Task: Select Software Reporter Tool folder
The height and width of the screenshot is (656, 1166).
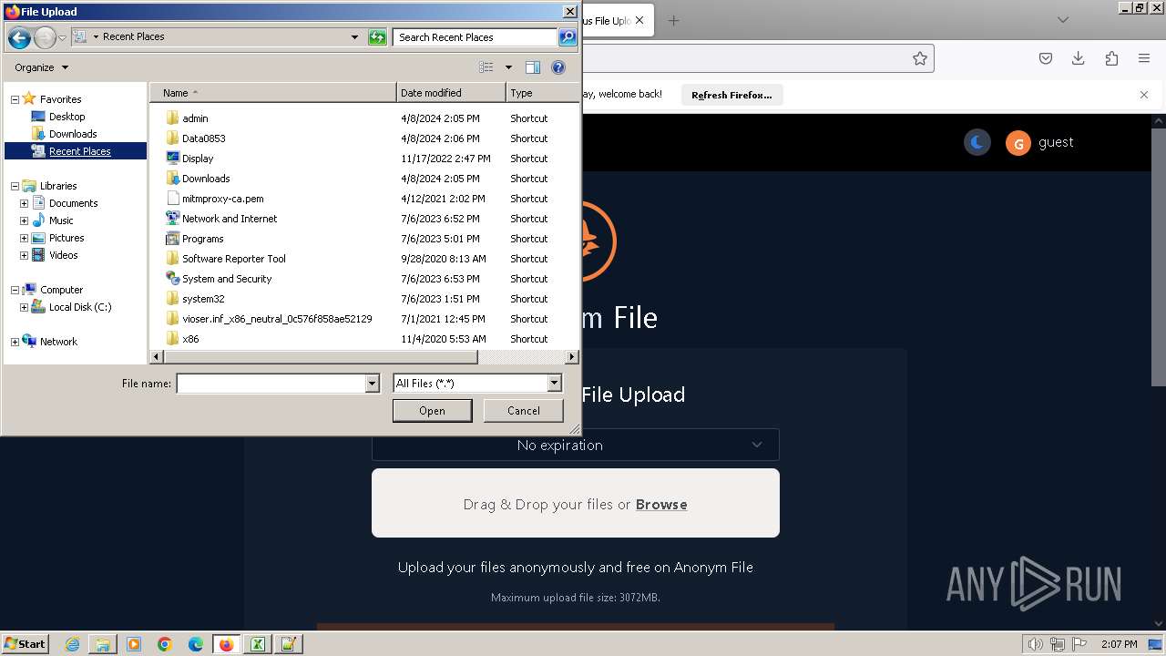Action: pos(233,259)
